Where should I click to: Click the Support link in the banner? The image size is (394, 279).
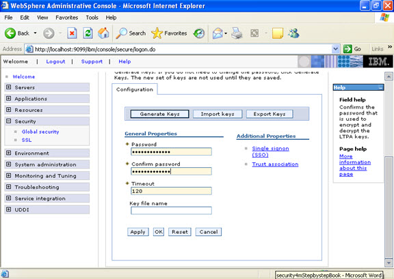click(x=92, y=61)
